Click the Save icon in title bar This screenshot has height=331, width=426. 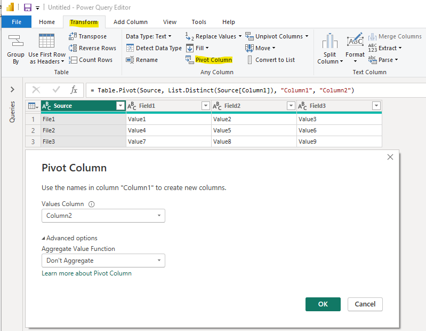[x=28, y=7]
